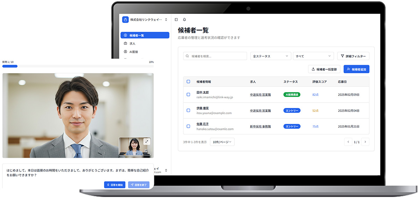Viewport: 420px width, 202px height.
Task: Expand the interview self-view via fullscreen icon
Action: [147, 141]
